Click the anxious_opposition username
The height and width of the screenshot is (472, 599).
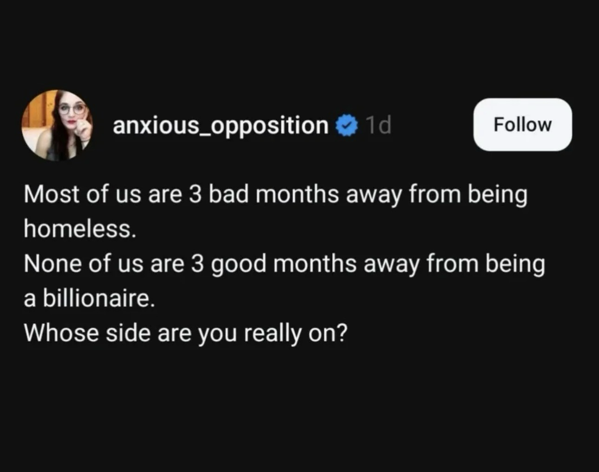point(220,126)
